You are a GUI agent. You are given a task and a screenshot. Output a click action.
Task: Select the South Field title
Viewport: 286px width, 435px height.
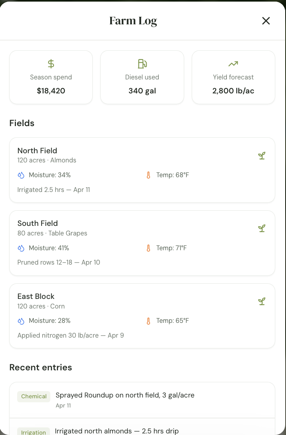pos(38,223)
